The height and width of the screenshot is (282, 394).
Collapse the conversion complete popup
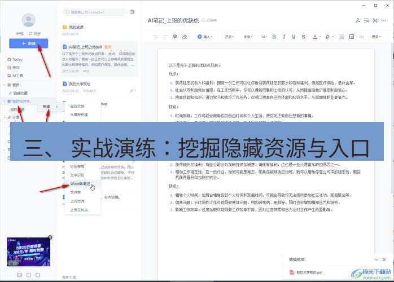click(376, 259)
